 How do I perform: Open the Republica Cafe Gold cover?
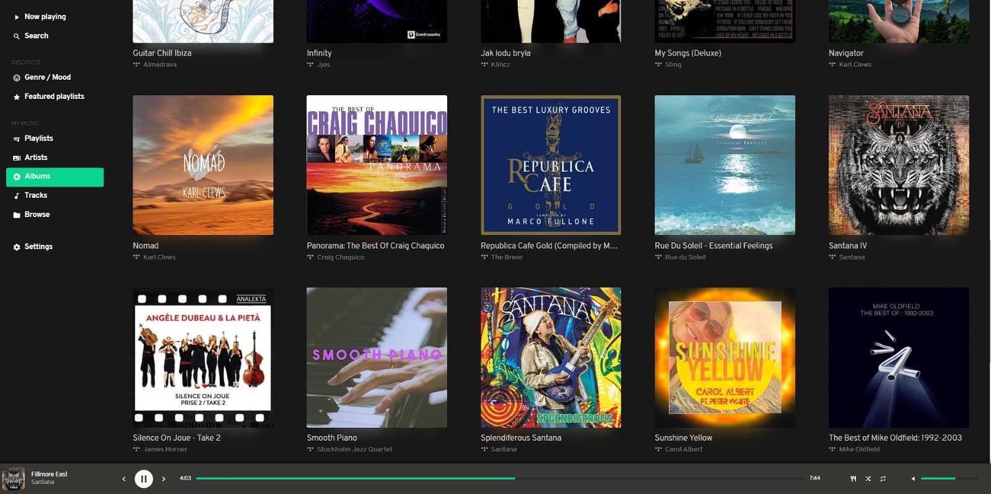tap(551, 165)
